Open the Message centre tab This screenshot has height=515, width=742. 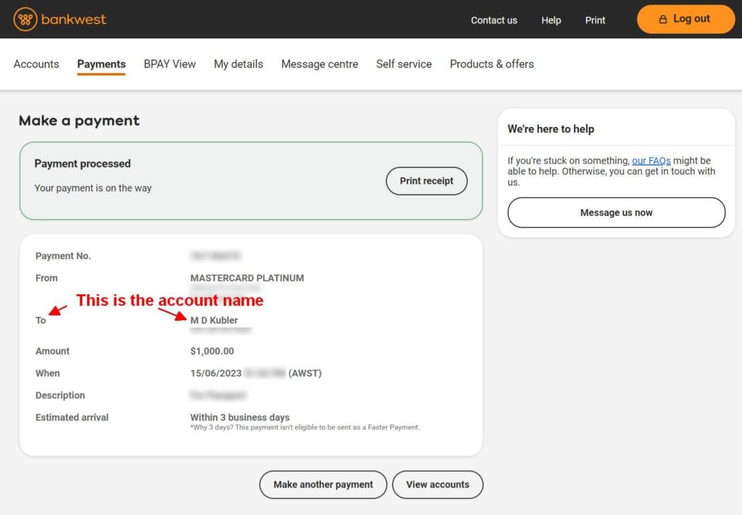(x=320, y=64)
